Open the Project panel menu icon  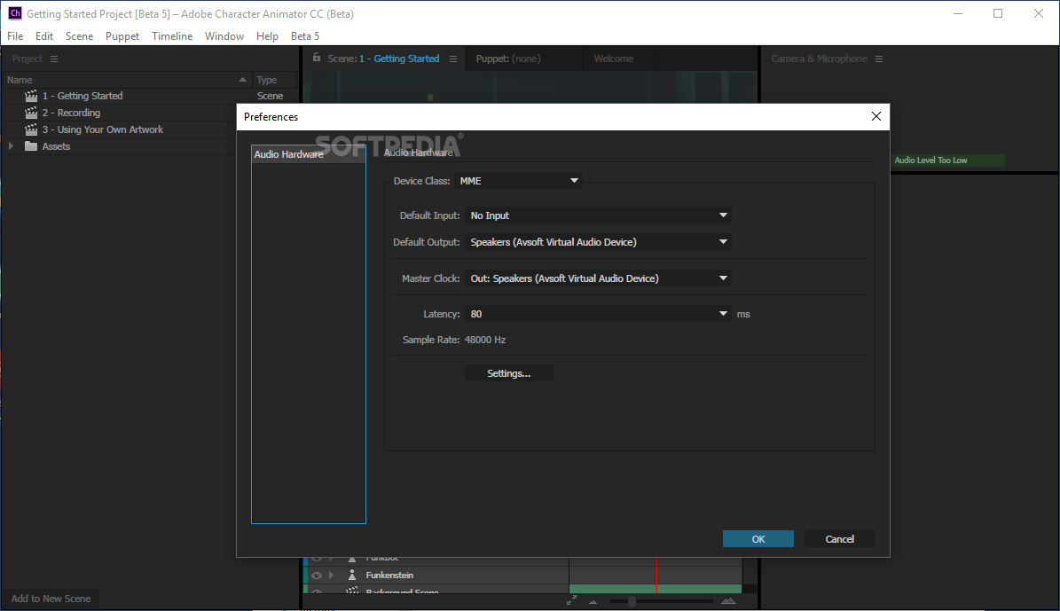click(x=54, y=59)
